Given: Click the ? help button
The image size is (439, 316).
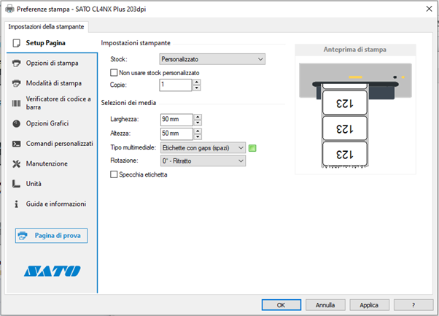Looking at the screenshot, I should point(413,305).
